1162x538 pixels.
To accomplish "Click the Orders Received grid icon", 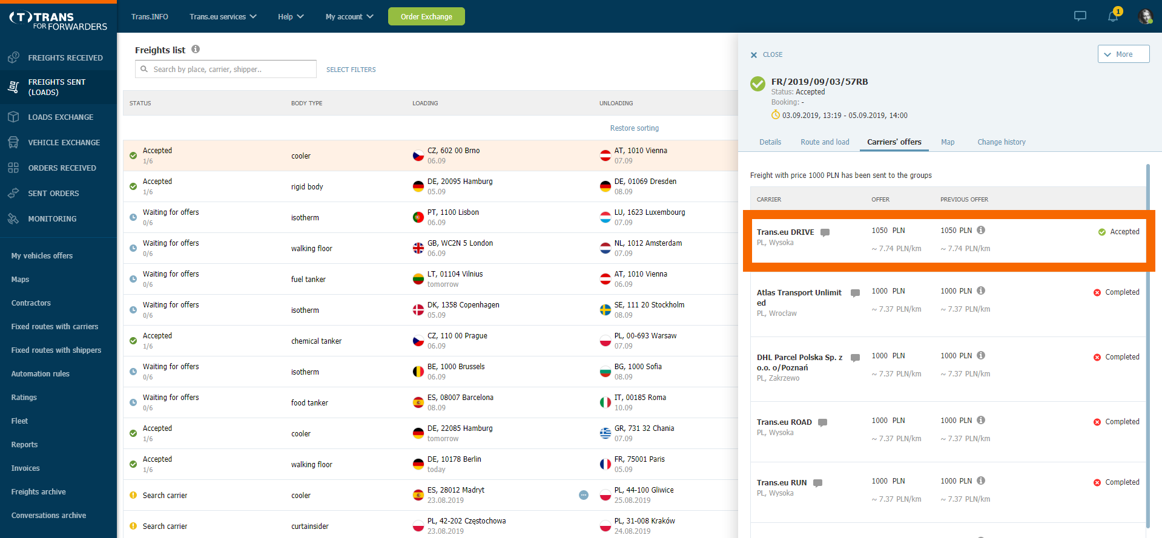I will (x=13, y=168).
